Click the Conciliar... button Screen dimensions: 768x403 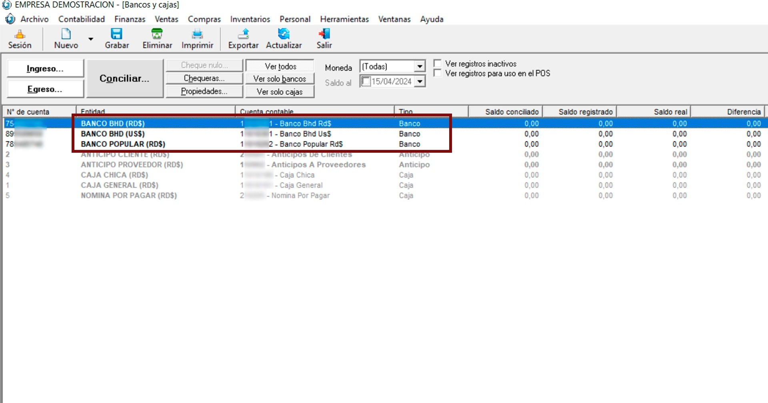(125, 78)
